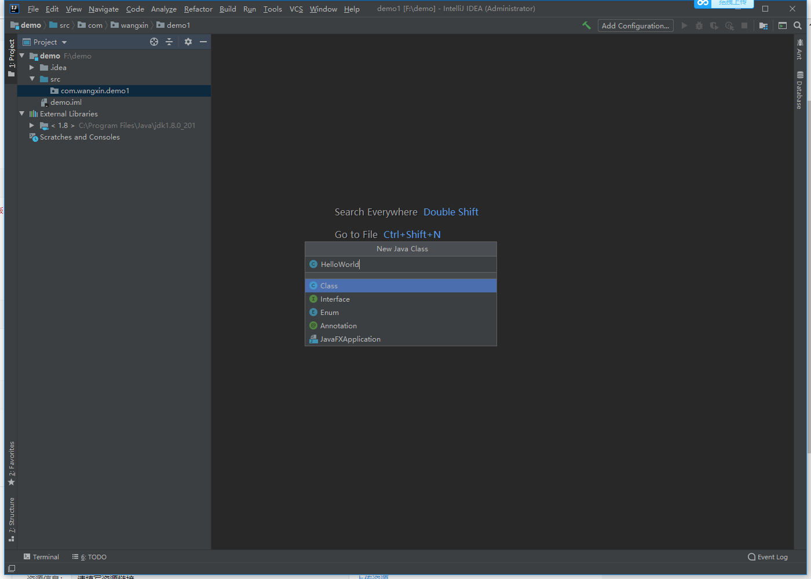This screenshot has height=579, width=811.
Task: Click the Debug bug icon in toolbar
Action: point(699,25)
